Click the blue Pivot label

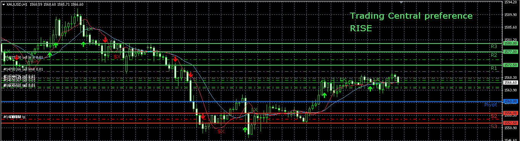(491, 104)
